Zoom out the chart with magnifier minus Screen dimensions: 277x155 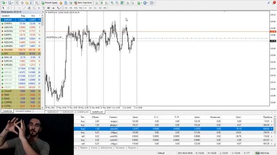[x=117, y=3]
